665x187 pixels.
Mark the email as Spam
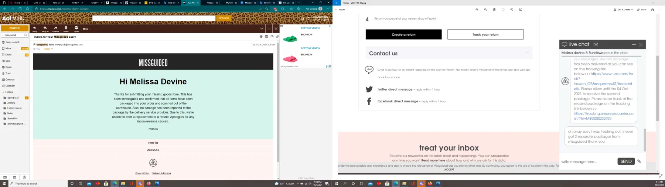pyautogui.click(x=76, y=29)
